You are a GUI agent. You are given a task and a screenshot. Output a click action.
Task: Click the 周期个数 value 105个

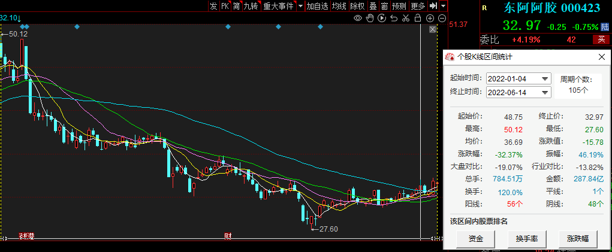578,90
